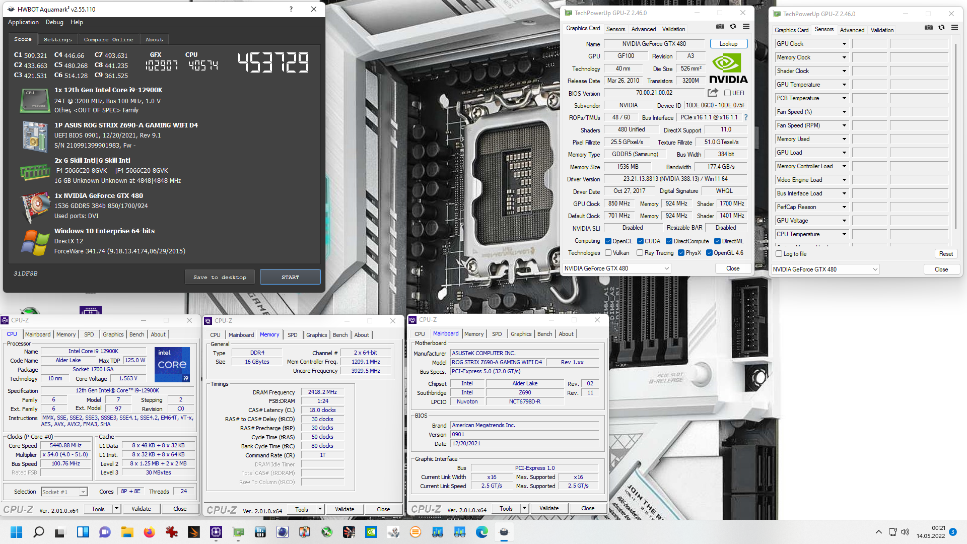Viewport: 967px width, 544px height.
Task: Open Advanced tab in left GPU-Z
Action: point(644,29)
